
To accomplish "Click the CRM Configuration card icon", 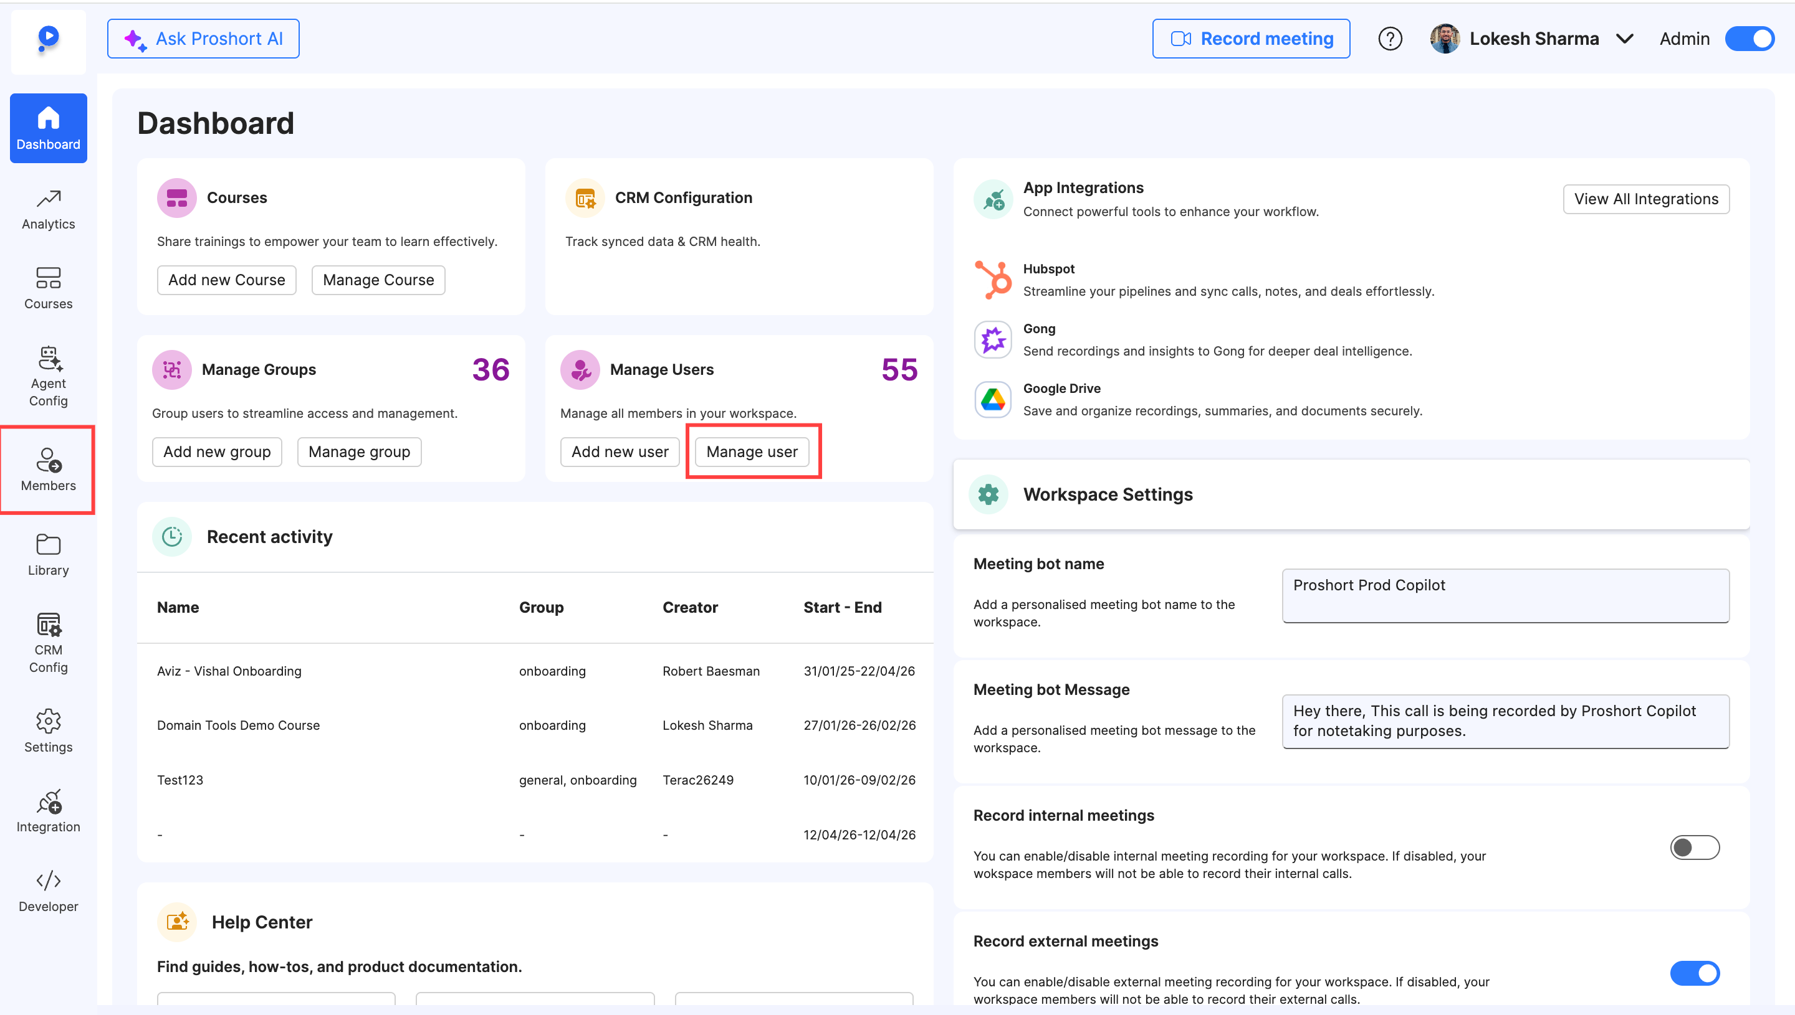I will click(x=585, y=198).
